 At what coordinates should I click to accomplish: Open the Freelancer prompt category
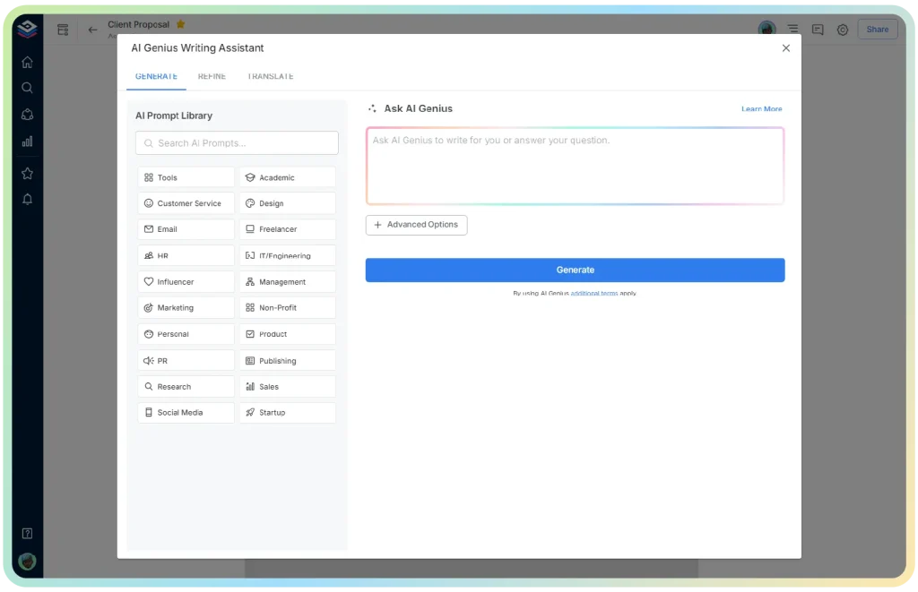point(288,229)
